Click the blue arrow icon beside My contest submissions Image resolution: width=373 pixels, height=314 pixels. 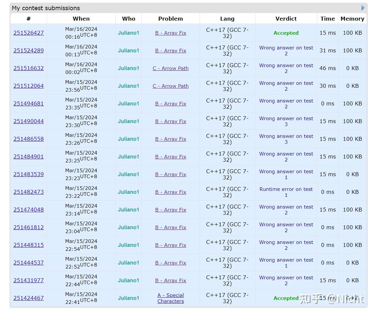363,8
